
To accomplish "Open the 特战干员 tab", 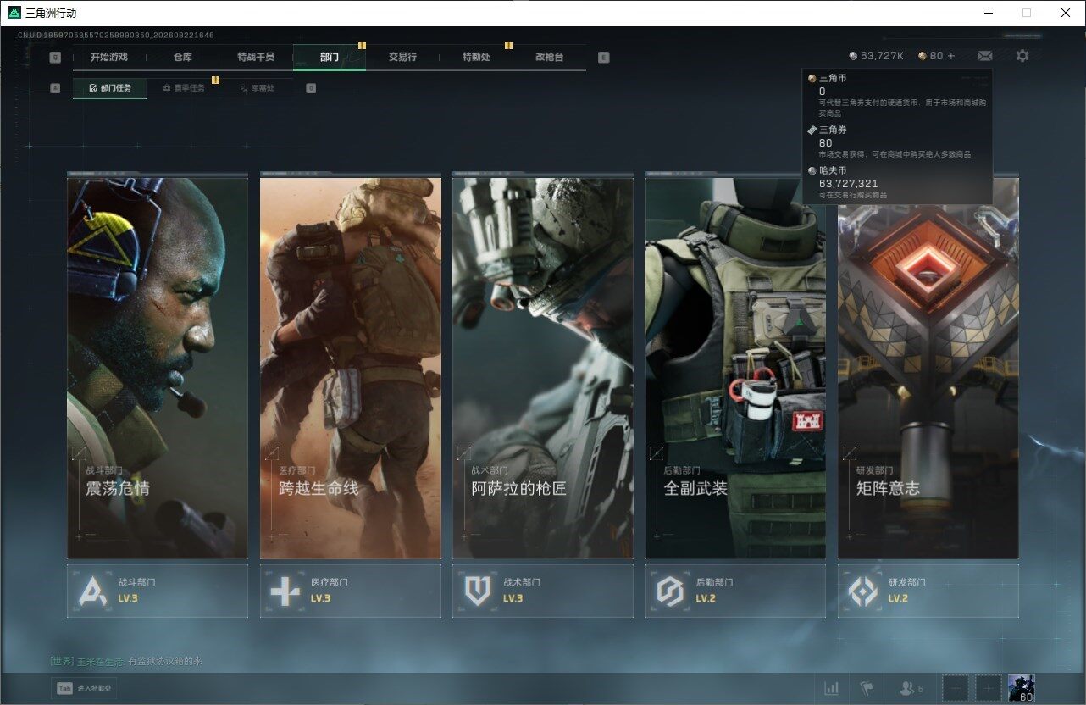I will 256,57.
